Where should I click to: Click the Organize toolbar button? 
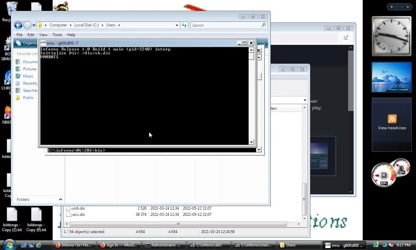click(x=27, y=43)
